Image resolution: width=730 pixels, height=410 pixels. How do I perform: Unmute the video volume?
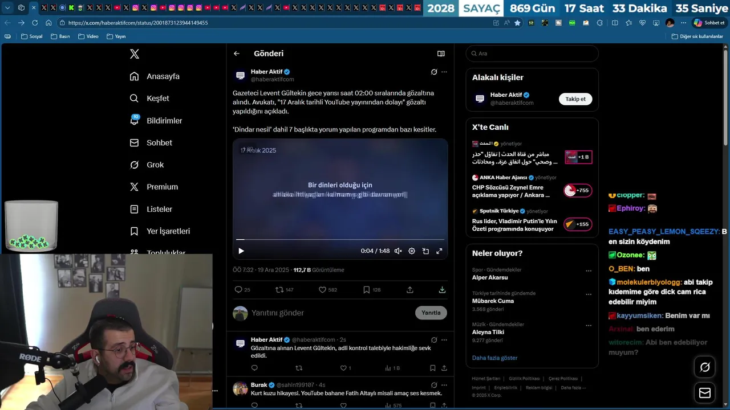pyautogui.click(x=398, y=251)
